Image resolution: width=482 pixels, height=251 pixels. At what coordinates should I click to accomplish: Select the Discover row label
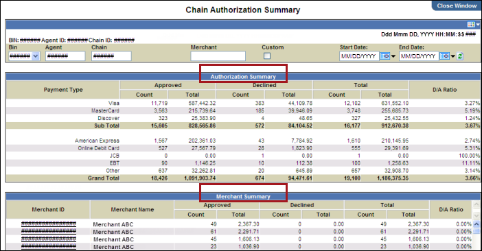pyautogui.click(x=108, y=118)
